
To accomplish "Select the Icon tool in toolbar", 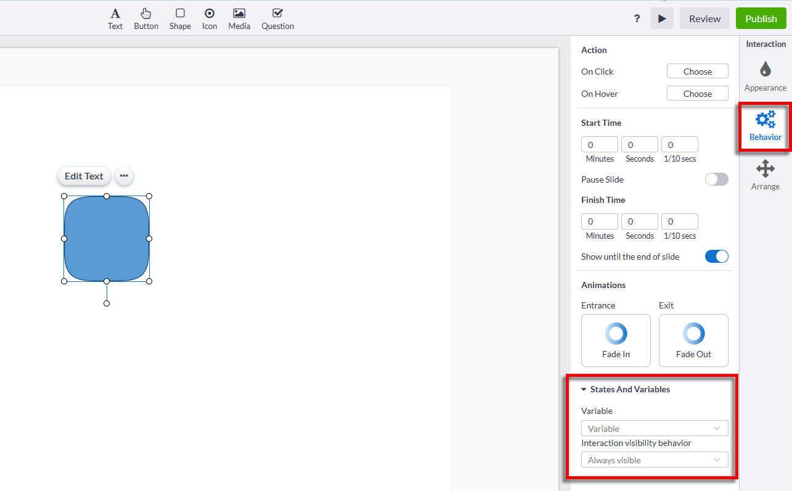I will click(210, 19).
